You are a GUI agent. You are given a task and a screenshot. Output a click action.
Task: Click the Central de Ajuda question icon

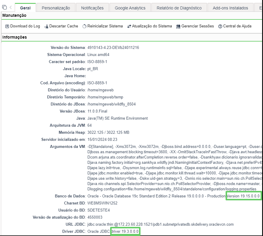coord(220,26)
